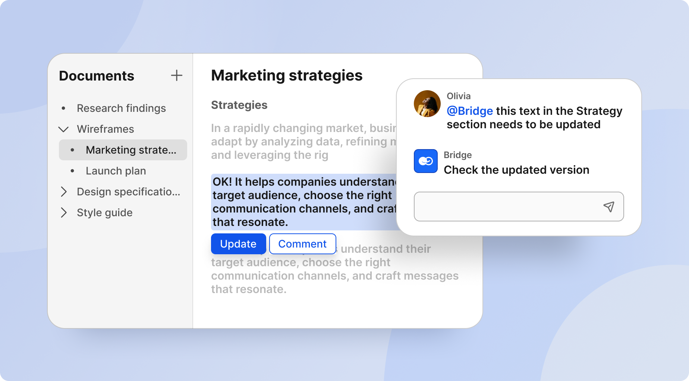Screen dimensions: 689x381
Task: Click the Design specifications folder label
Action: coord(129,192)
